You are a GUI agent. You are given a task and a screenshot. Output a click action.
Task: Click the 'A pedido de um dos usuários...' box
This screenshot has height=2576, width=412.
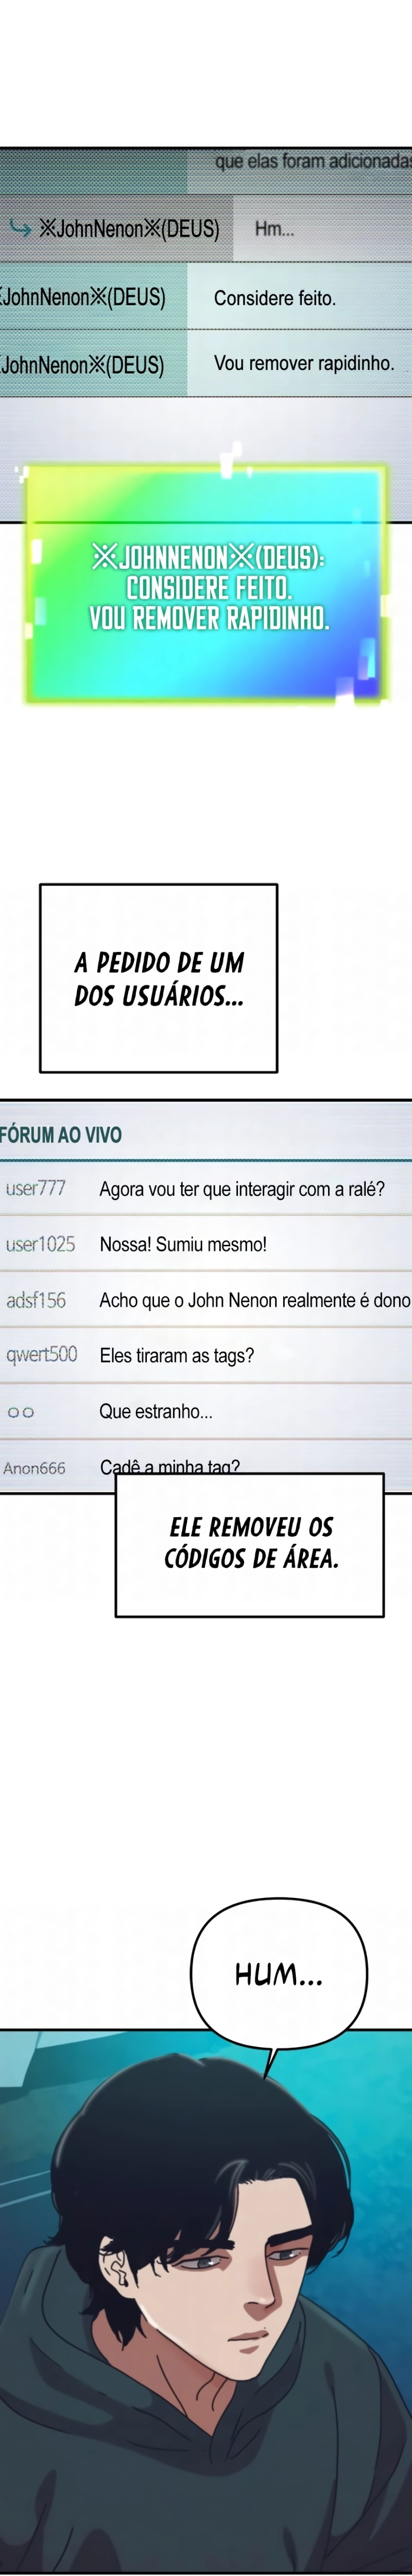point(158,978)
